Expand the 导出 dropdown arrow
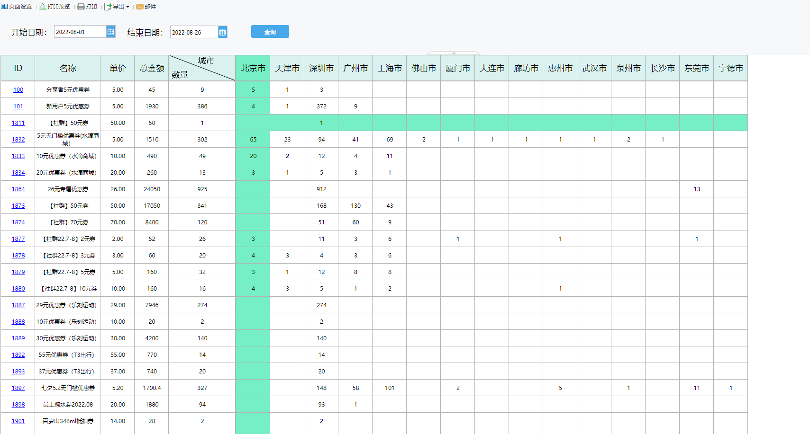Screen dimensions: 810x434 pyautogui.click(x=127, y=7)
